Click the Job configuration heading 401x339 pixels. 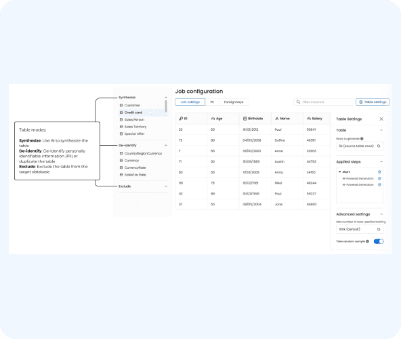199,92
